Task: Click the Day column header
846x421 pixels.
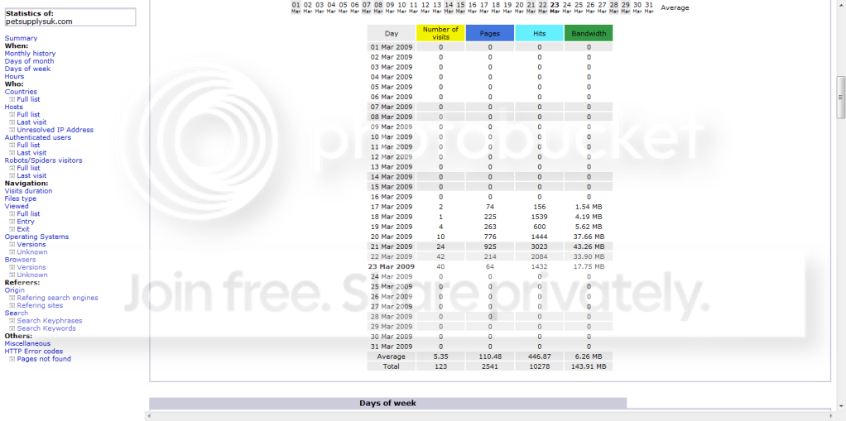Action: (x=392, y=33)
